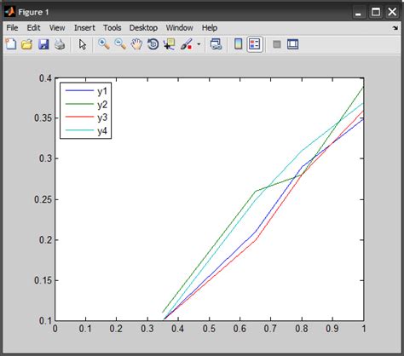Toggle the Insert Legend button off

pyautogui.click(x=255, y=44)
